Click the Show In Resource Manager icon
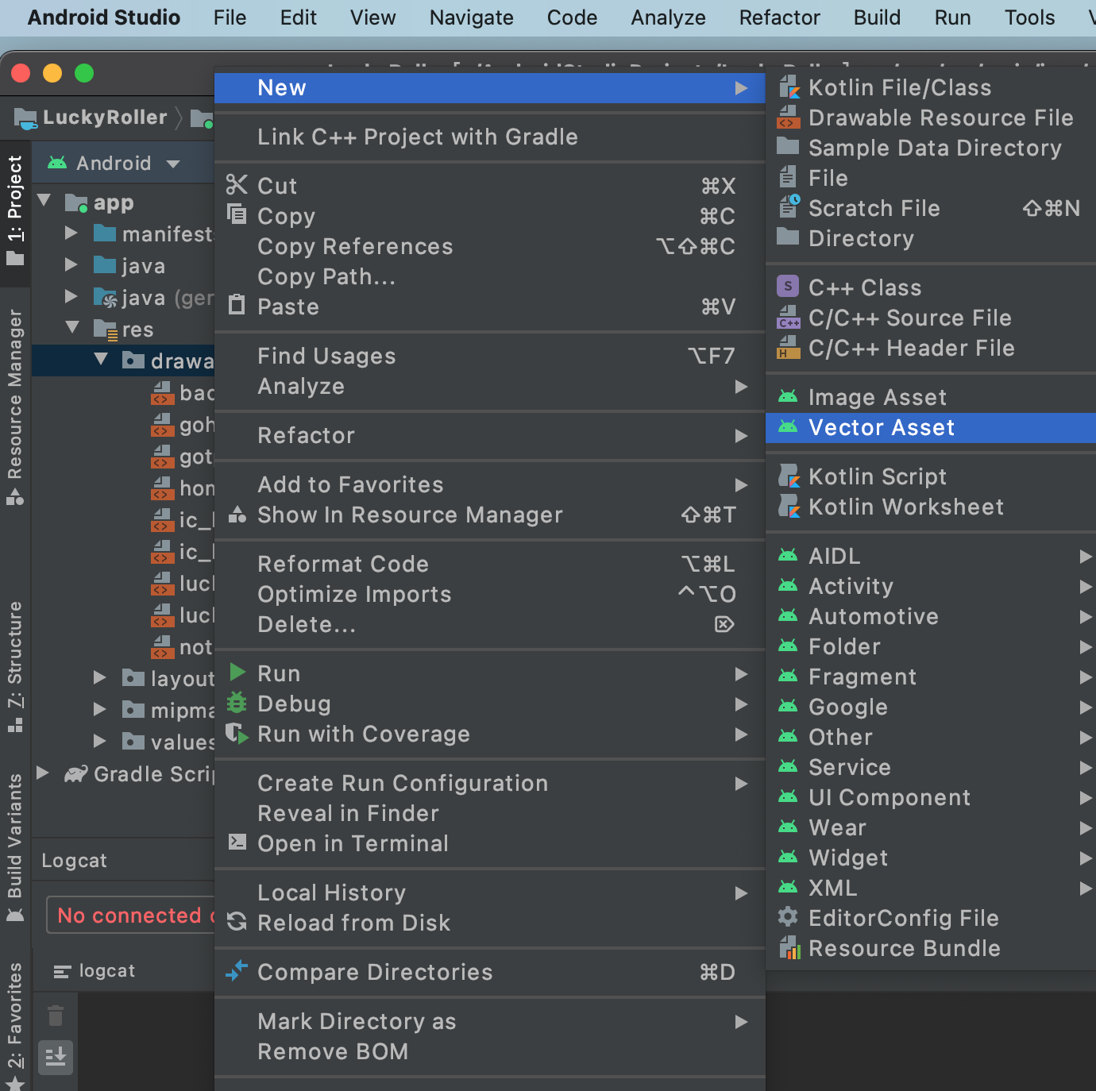 pyautogui.click(x=237, y=515)
